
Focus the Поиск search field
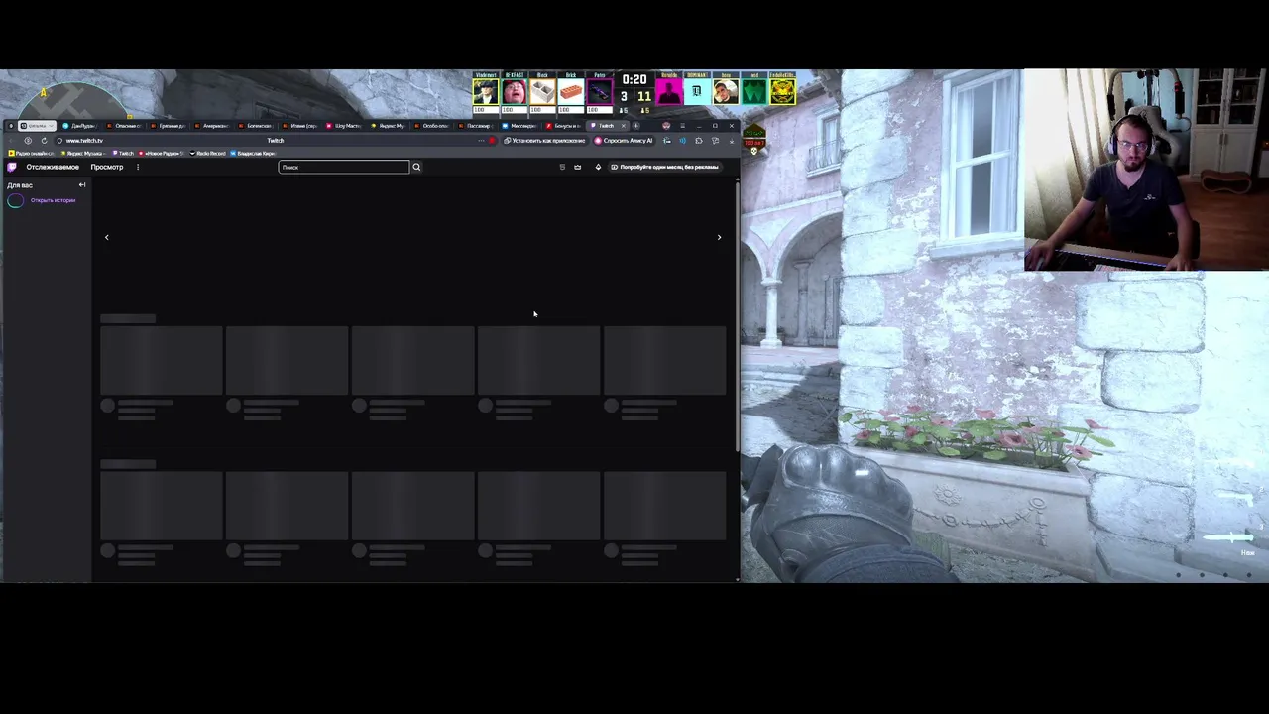click(x=344, y=167)
